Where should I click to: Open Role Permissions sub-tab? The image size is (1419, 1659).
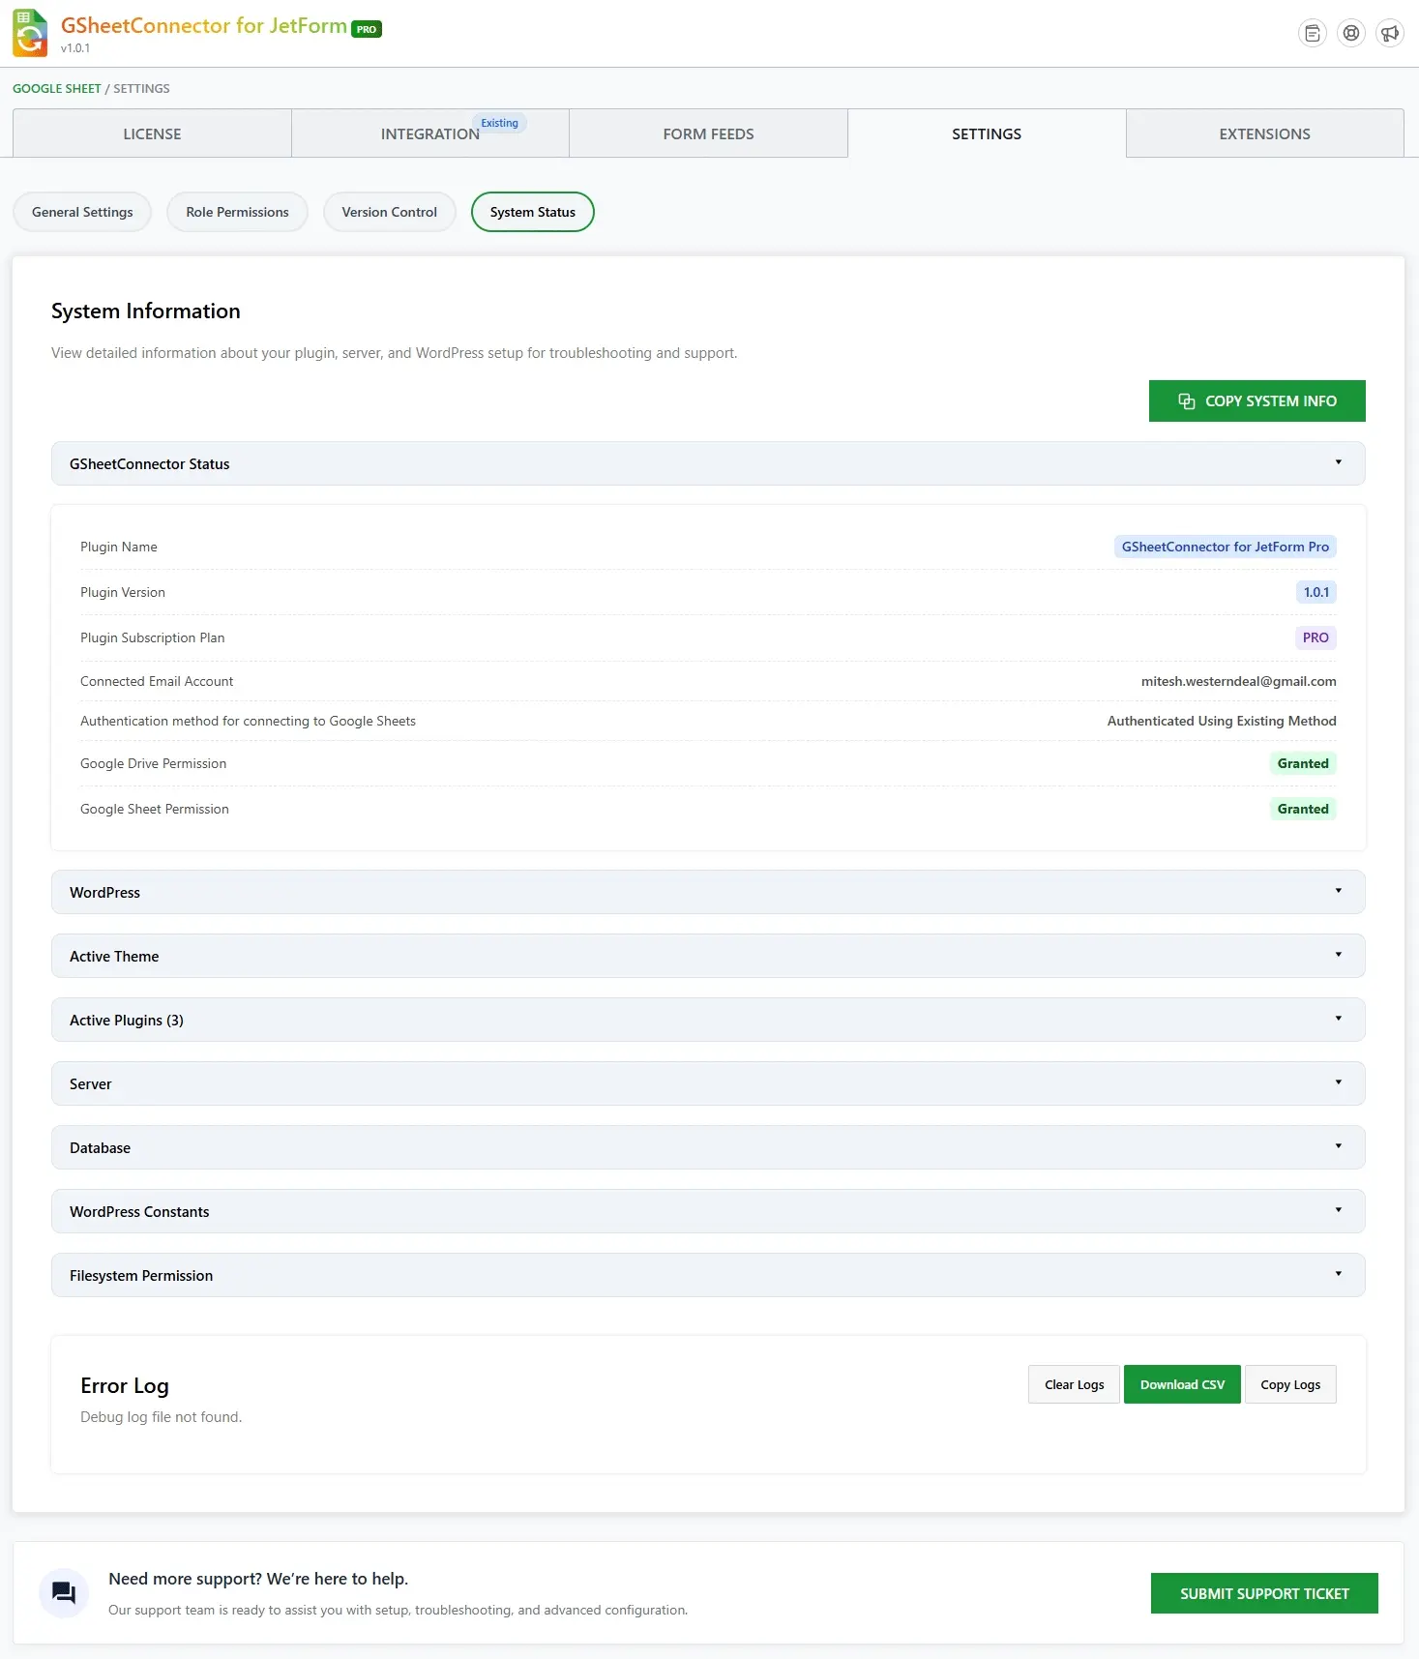point(237,212)
